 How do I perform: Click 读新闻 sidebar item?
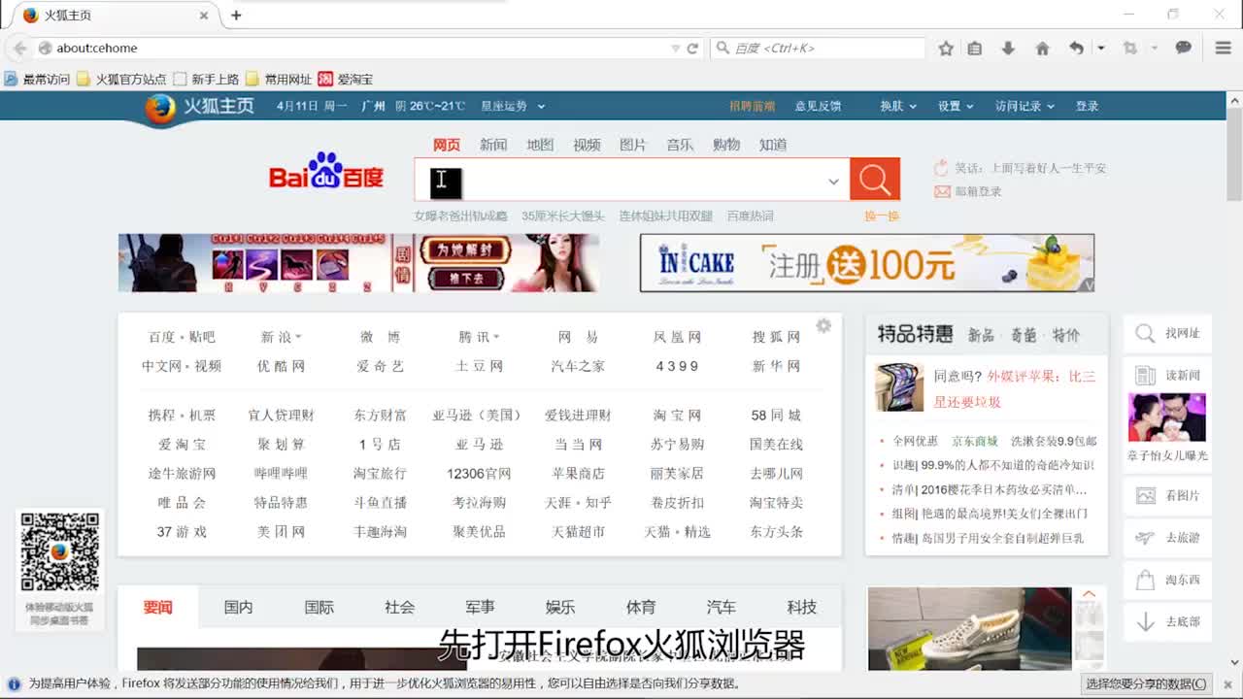[1167, 375]
